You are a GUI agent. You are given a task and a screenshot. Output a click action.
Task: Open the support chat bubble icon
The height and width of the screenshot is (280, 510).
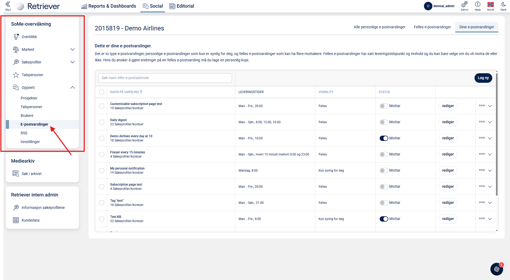pyautogui.click(x=497, y=269)
